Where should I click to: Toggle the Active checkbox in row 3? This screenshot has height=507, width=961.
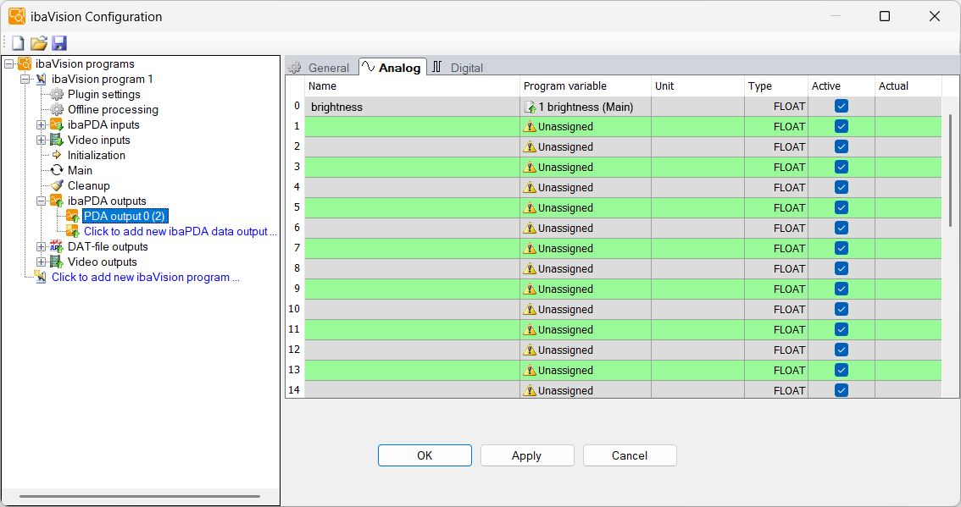(x=842, y=167)
